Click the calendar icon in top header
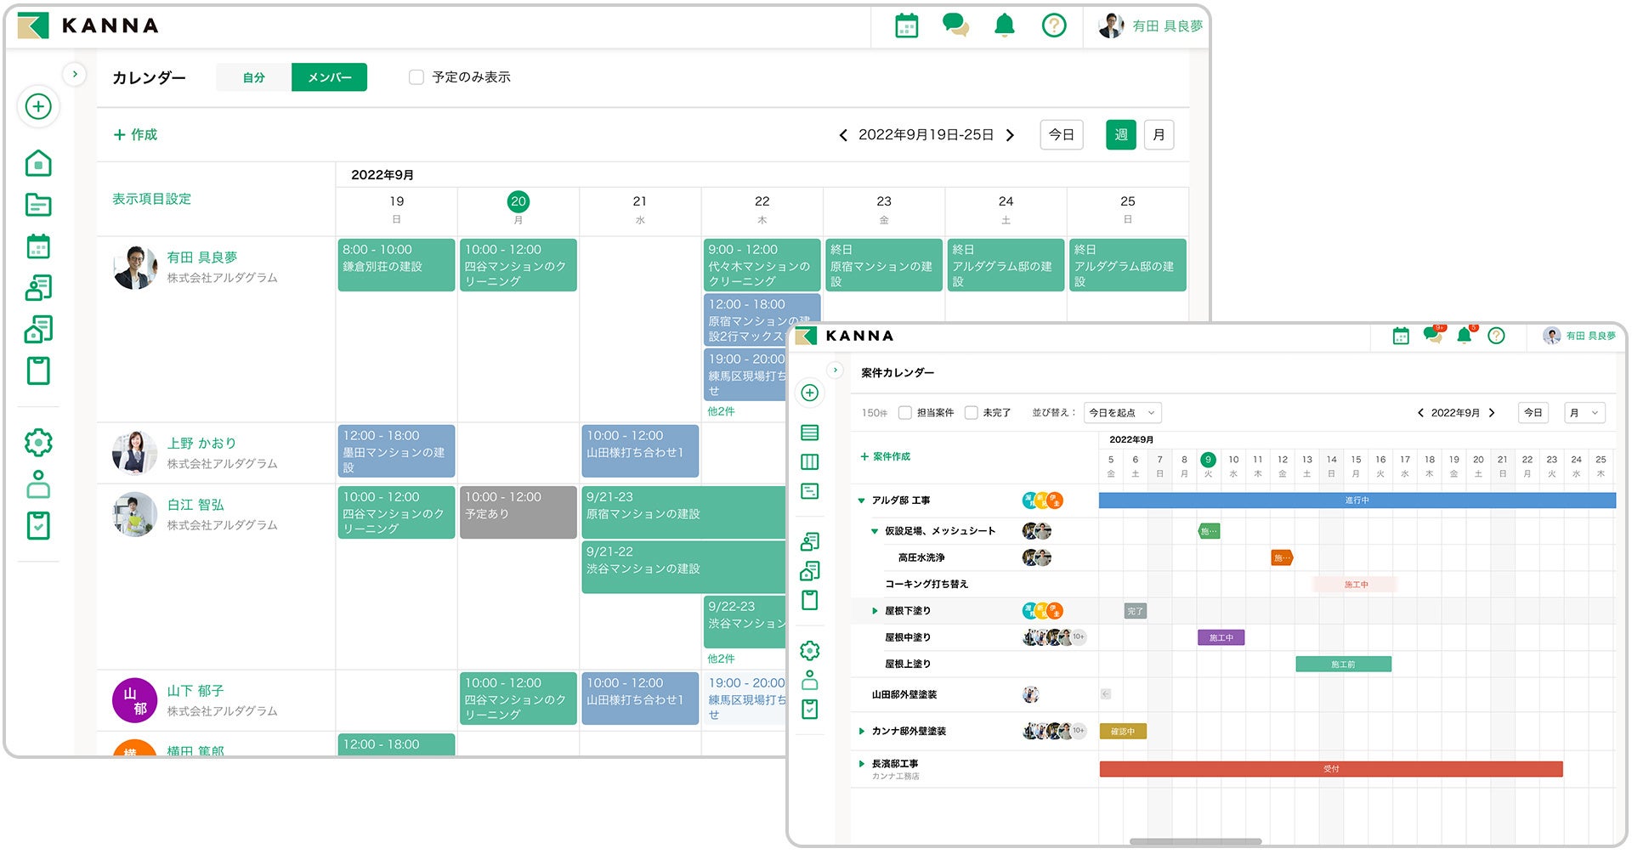 (x=906, y=25)
